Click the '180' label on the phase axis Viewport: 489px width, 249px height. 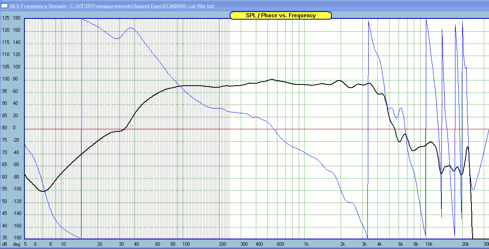17,18
